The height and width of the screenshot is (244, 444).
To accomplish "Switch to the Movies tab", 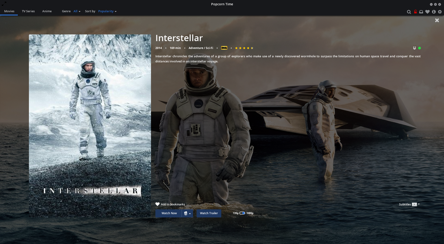I will pos(9,11).
